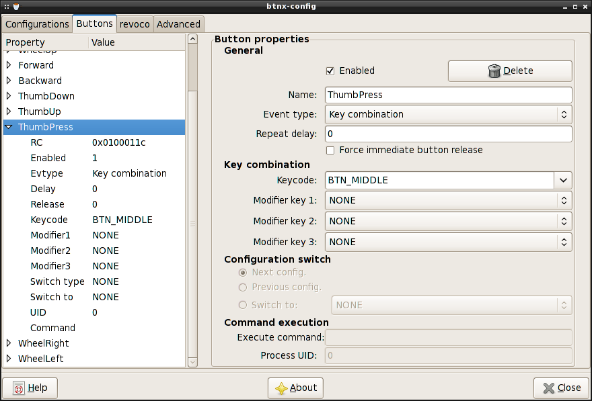The width and height of the screenshot is (592, 401).
Task: Select the Modifier3 property row
Action: pyautogui.click(x=94, y=266)
